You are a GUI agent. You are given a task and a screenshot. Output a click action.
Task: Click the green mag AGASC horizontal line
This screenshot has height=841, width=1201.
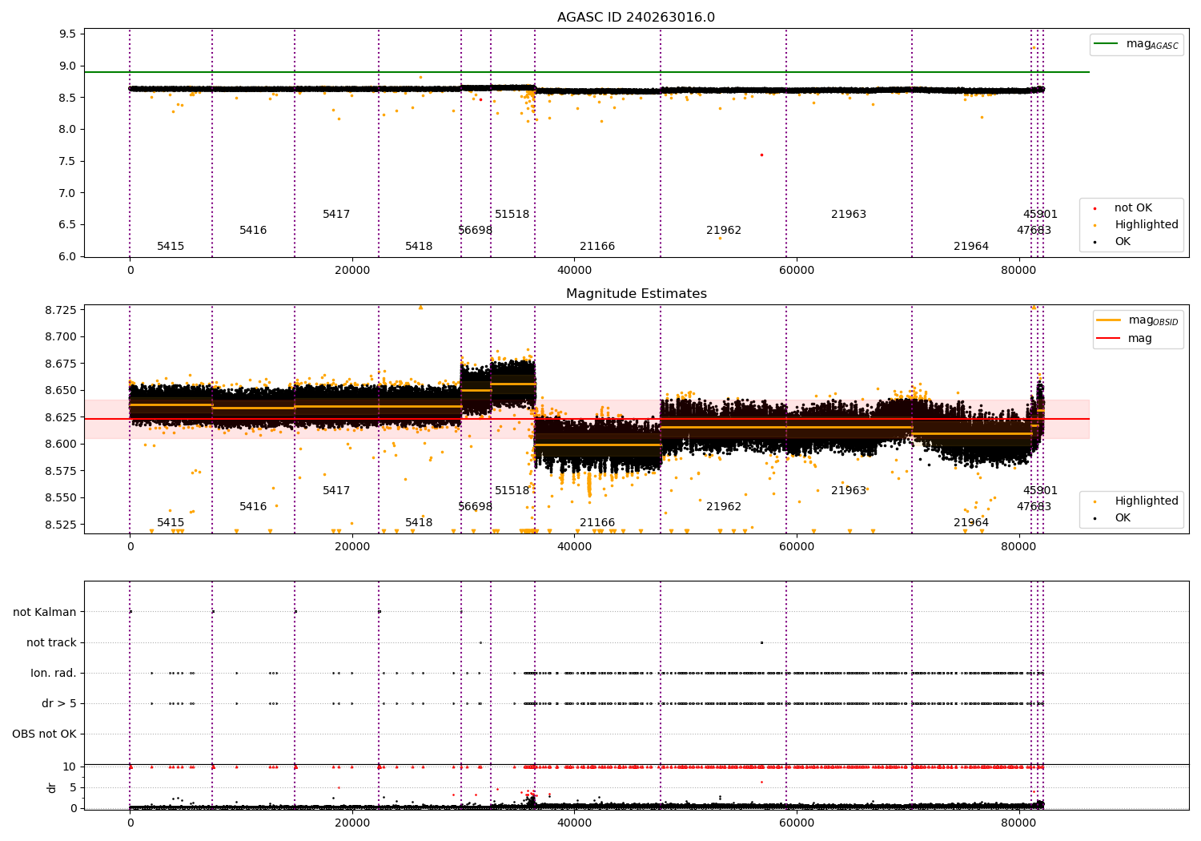tap(586, 72)
